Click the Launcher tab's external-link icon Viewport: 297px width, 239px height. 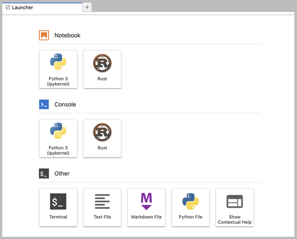coord(8,7)
